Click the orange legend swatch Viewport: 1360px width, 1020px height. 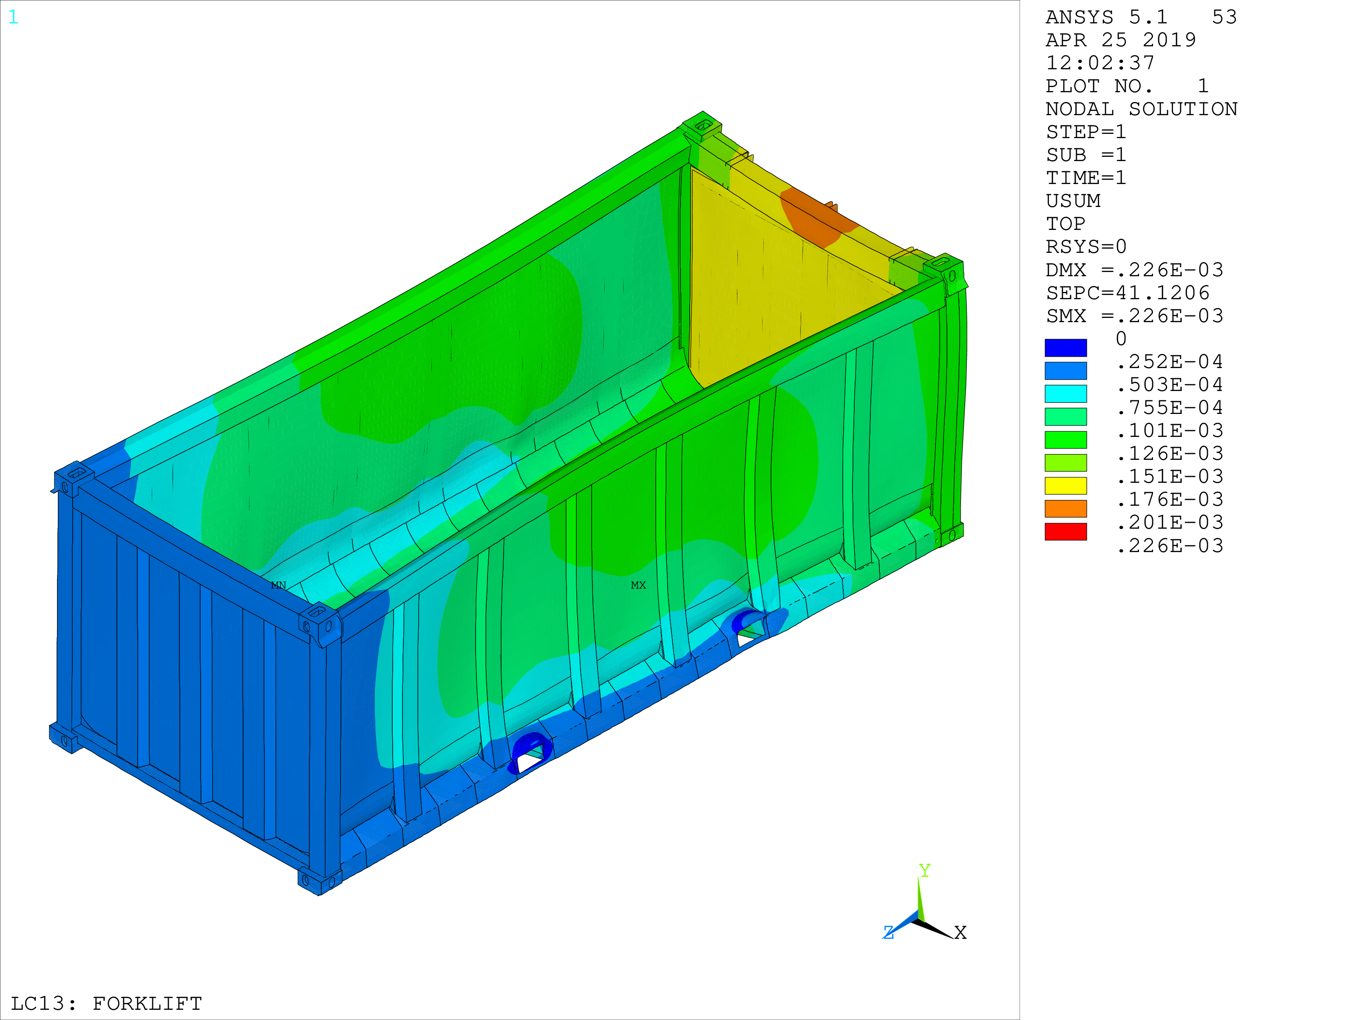[x=1065, y=508]
